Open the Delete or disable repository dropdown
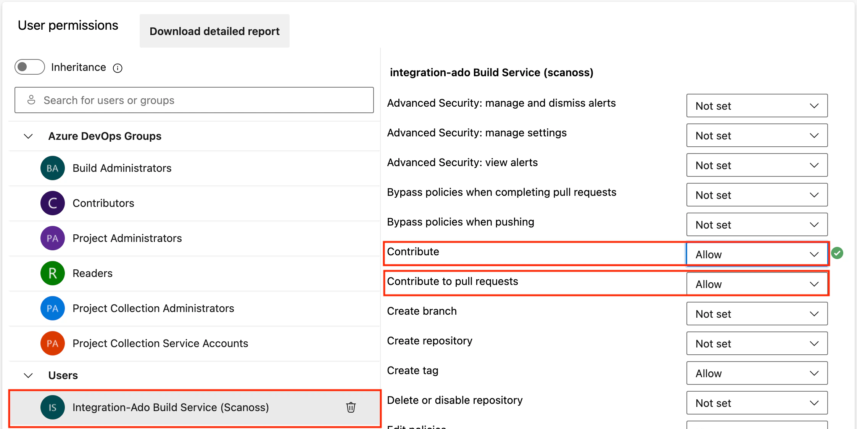Image resolution: width=857 pixels, height=429 pixels. coord(756,403)
